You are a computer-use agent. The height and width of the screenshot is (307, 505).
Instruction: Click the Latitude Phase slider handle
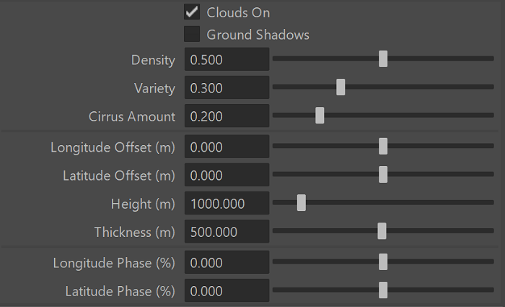pyautogui.click(x=383, y=290)
